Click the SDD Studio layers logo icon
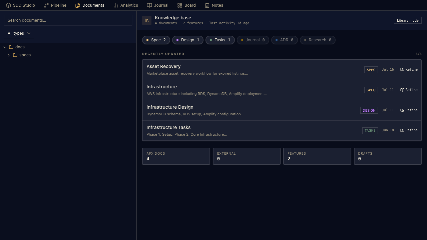 click(8, 5)
